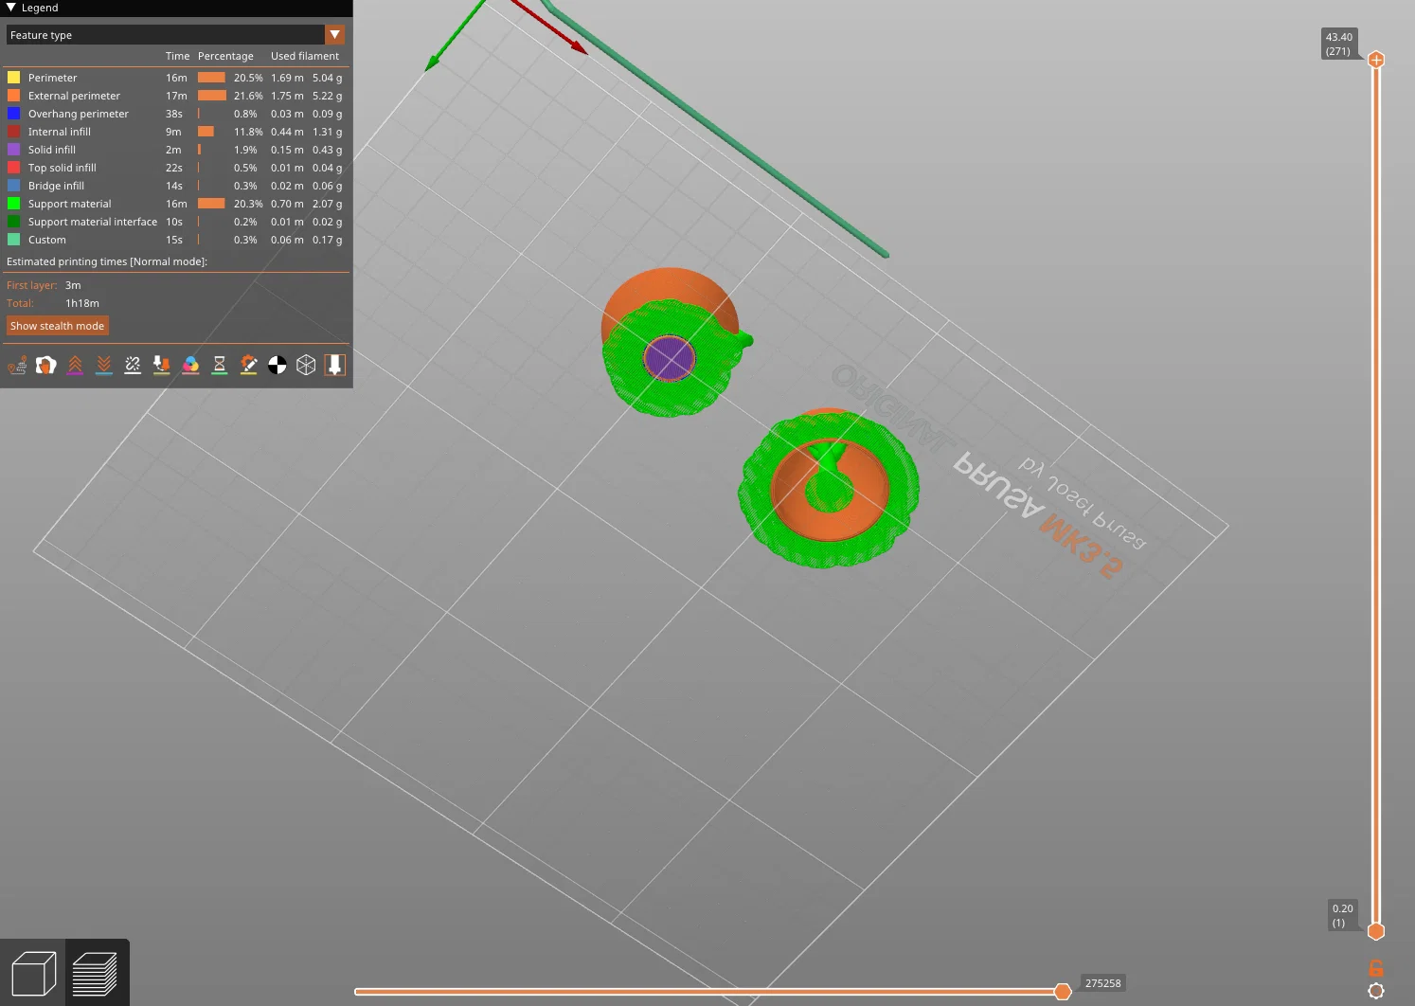Click the Time column header

click(178, 56)
